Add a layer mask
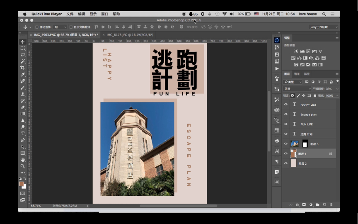The height and width of the screenshot is (224, 358). click(304, 205)
